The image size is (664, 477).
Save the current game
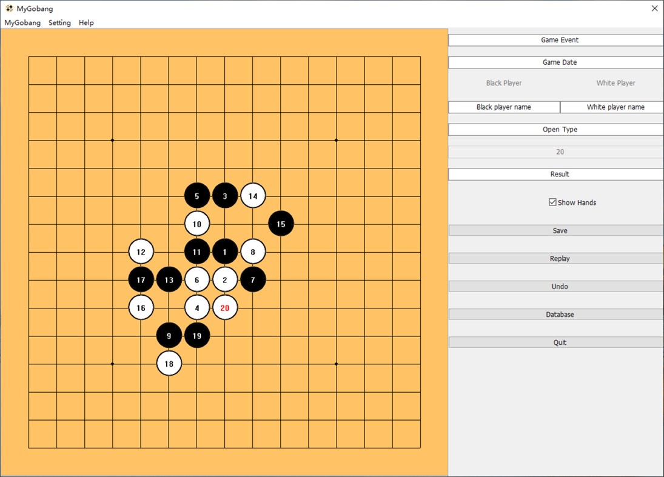click(559, 230)
